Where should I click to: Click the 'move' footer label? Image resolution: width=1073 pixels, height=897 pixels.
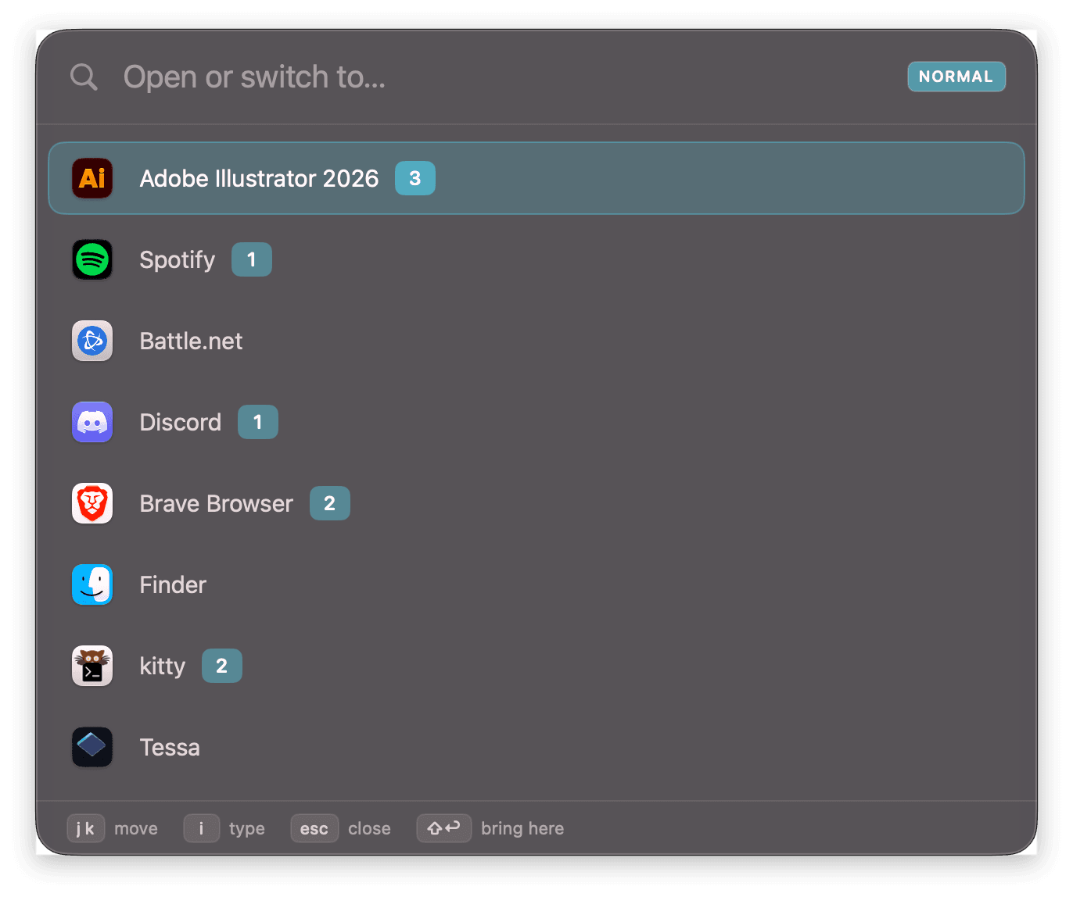pos(136,828)
